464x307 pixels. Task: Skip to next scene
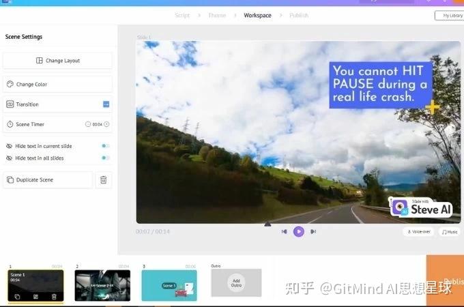coord(313,231)
